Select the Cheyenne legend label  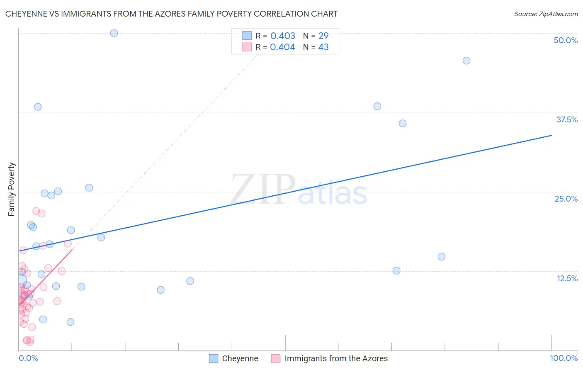pyautogui.click(x=240, y=358)
